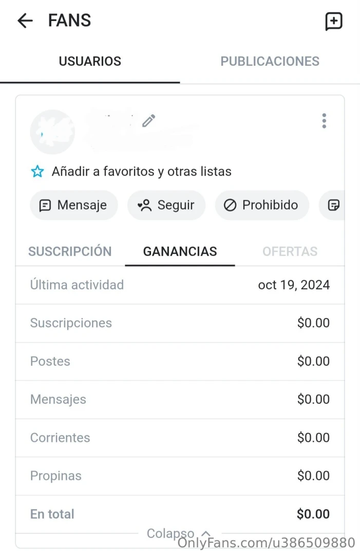The height and width of the screenshot is (555, 360).
Task: Open the three-dot options menu
Action: pos(324,121)
